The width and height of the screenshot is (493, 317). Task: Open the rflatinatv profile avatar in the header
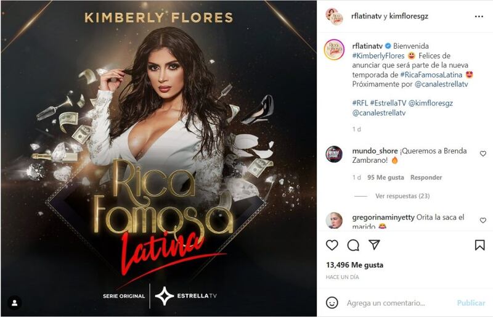[334, 17]
